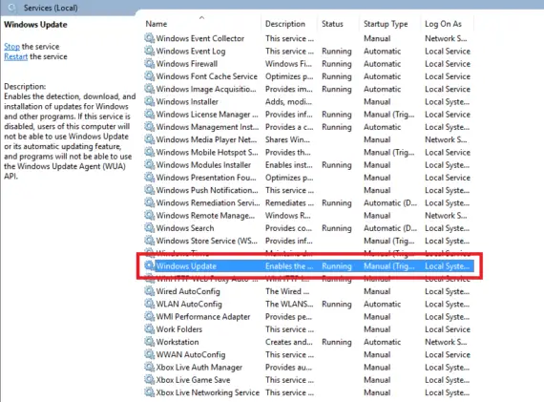Sort by the Status column header

332,24
